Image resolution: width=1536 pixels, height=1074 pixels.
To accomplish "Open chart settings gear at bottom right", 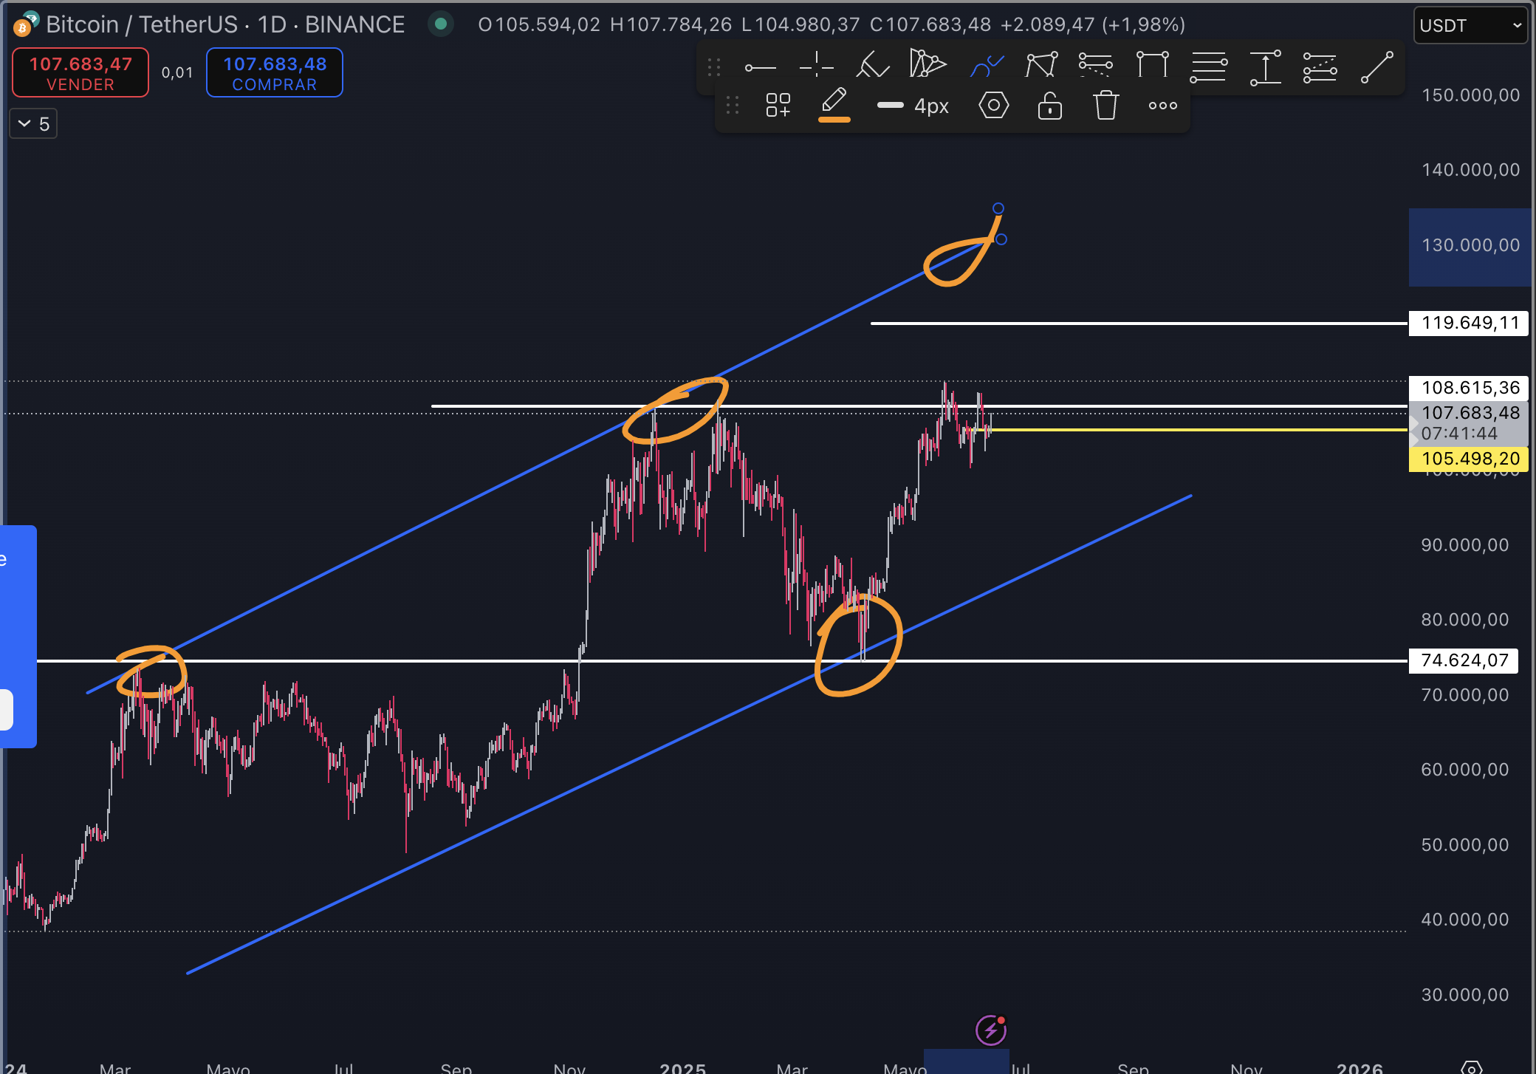I will click(x=1471, y=1067).
